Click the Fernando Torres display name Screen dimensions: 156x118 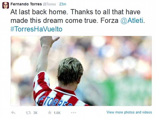[x=26, y=4]
